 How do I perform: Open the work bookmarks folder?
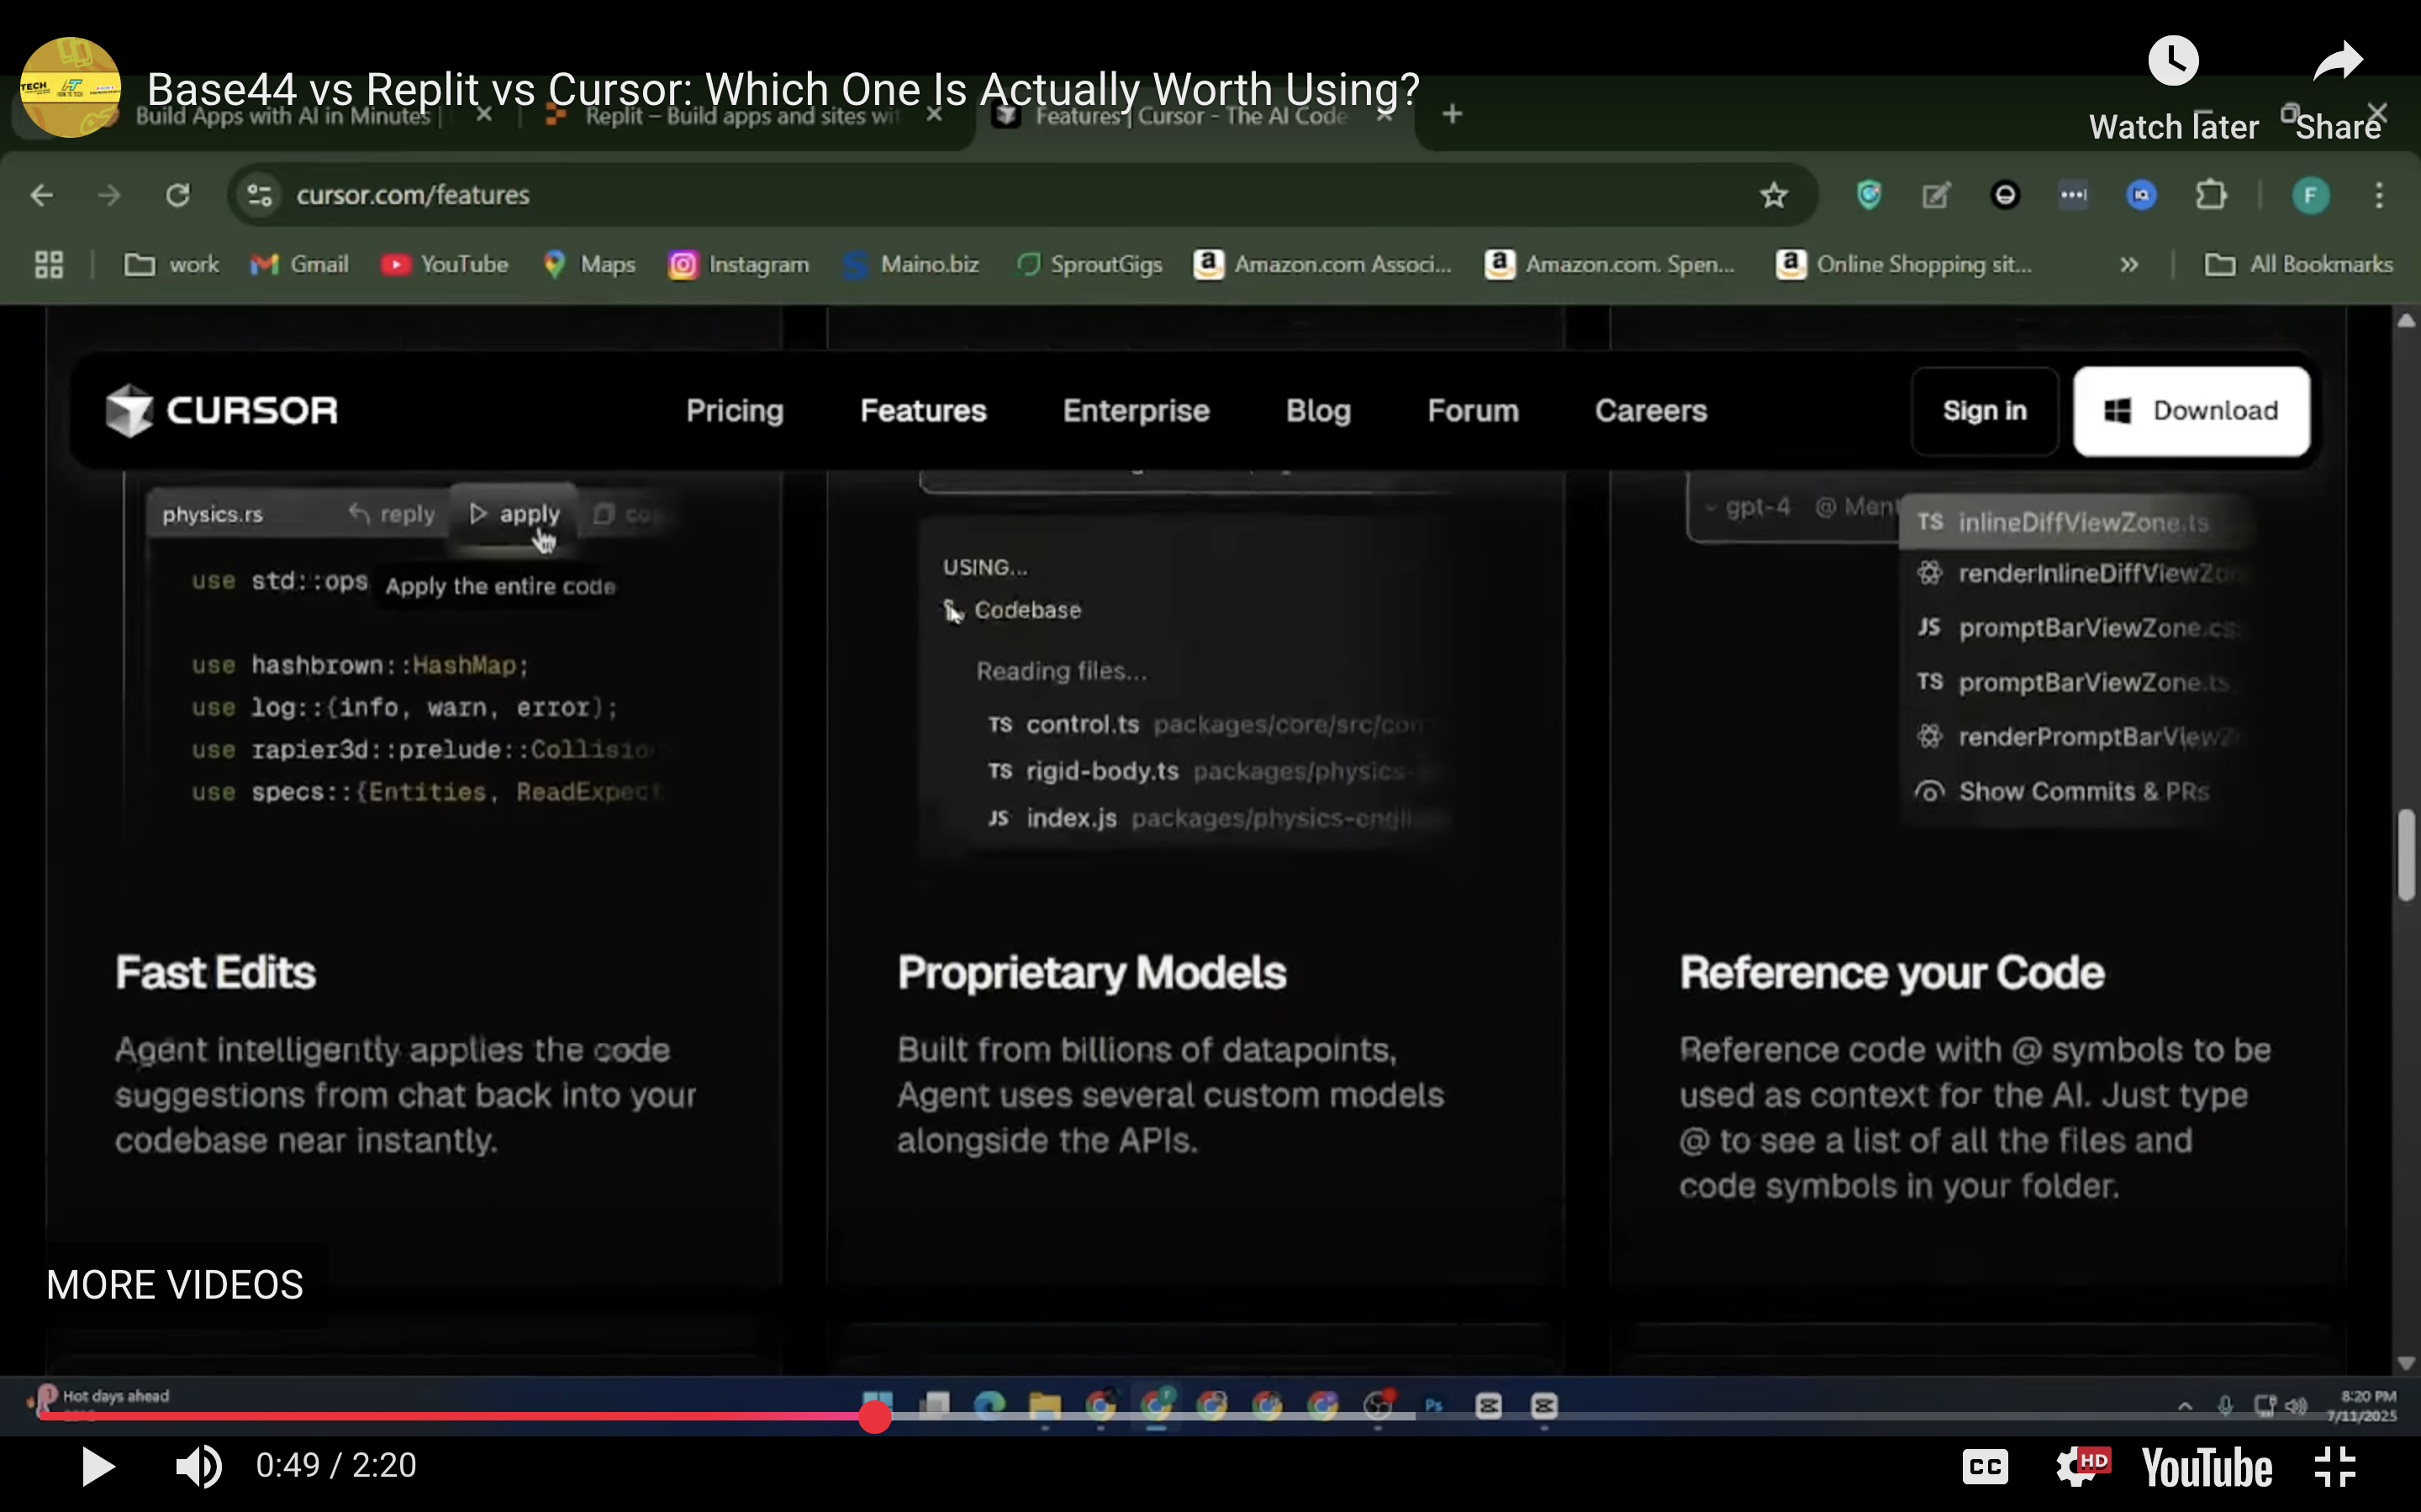(171, 265)
